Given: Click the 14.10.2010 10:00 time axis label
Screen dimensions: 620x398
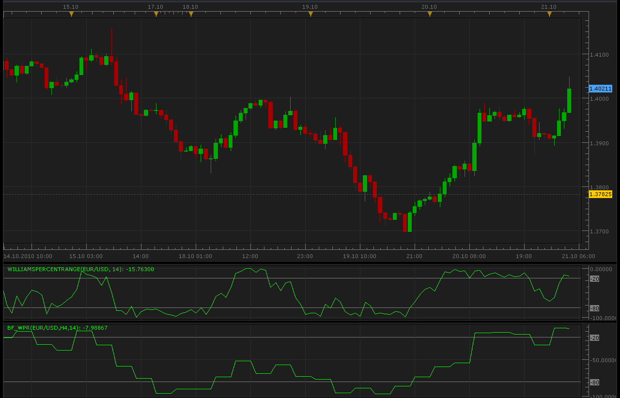Looking at the screenshot, I should pyautogui.click(x=28, y=256).
